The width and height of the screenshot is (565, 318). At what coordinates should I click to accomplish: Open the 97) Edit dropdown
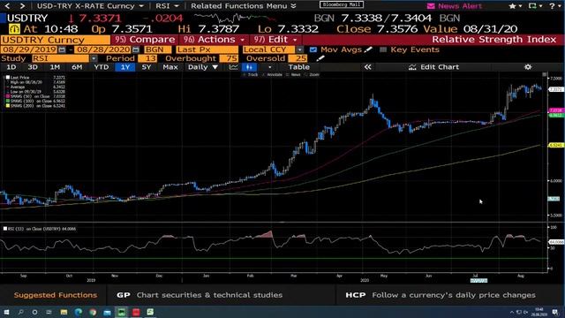[275, 39]
